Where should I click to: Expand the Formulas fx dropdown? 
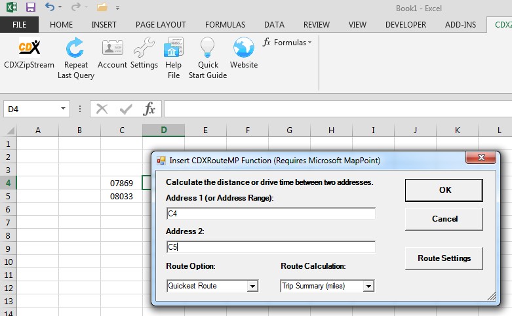tap(287, 43)
